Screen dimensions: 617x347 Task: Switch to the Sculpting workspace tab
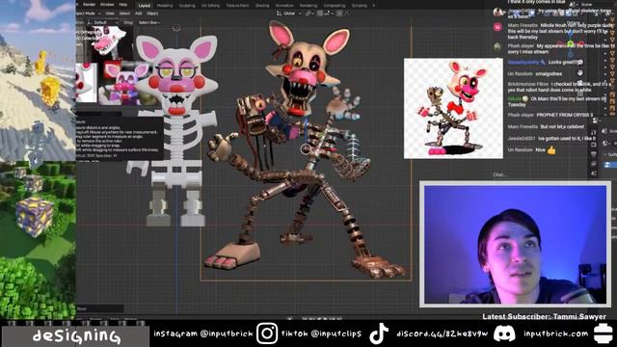click(x=187, y=6)
